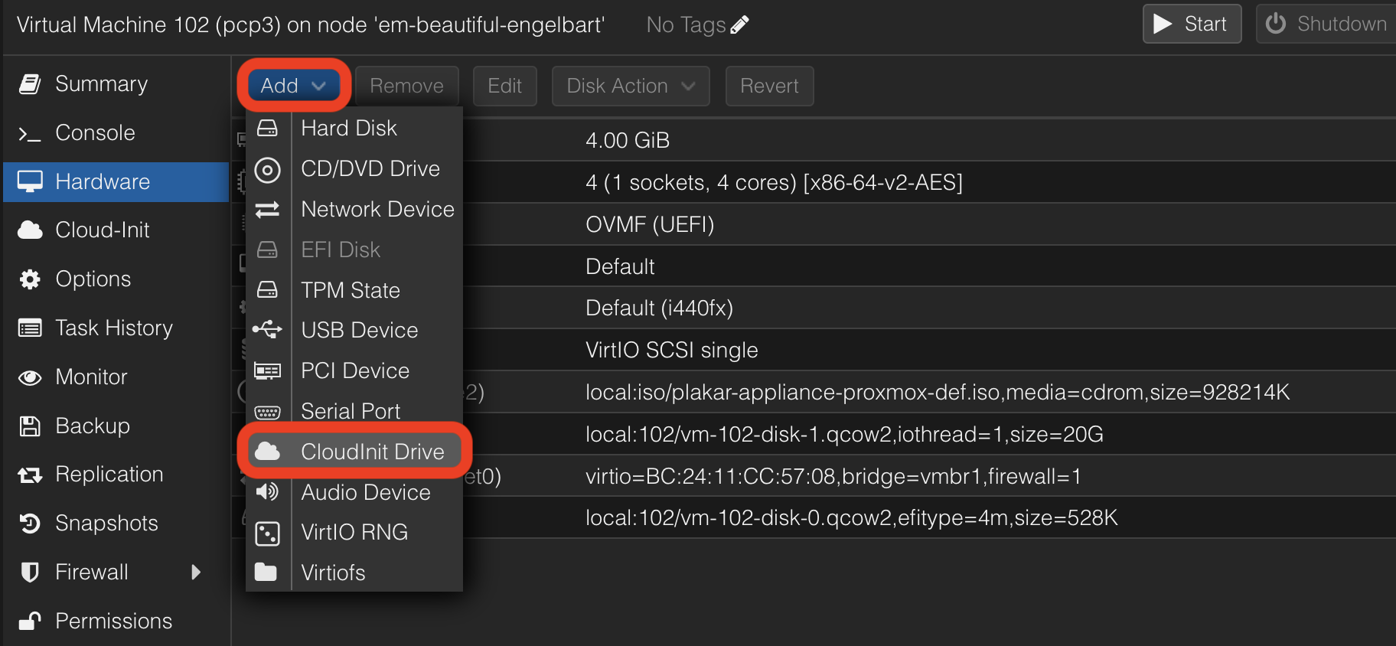Click the Firewall shield icon

[x=30, y=573]
